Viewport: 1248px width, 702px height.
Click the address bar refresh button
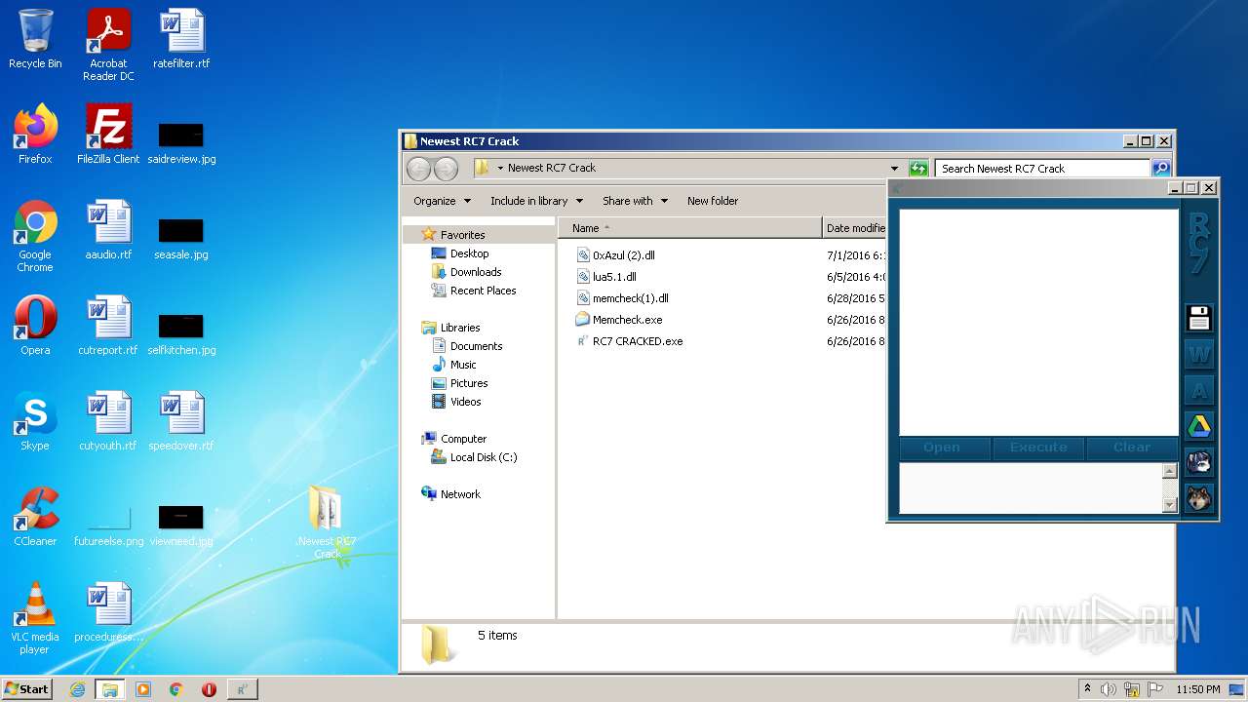917,169
